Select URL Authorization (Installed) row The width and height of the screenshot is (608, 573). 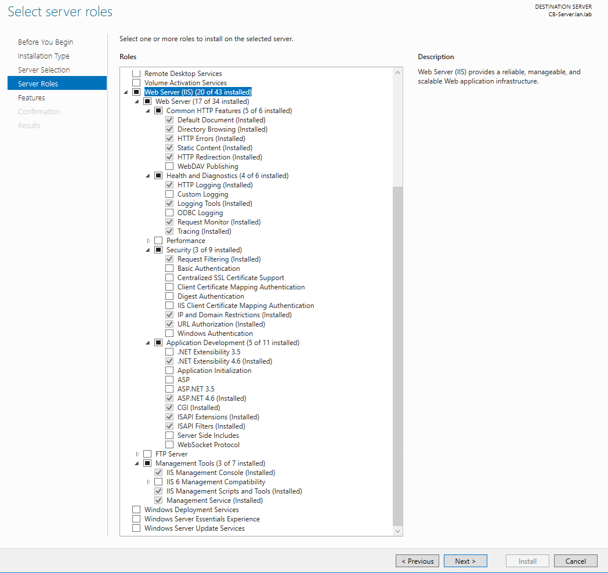[x=222, y=324]
